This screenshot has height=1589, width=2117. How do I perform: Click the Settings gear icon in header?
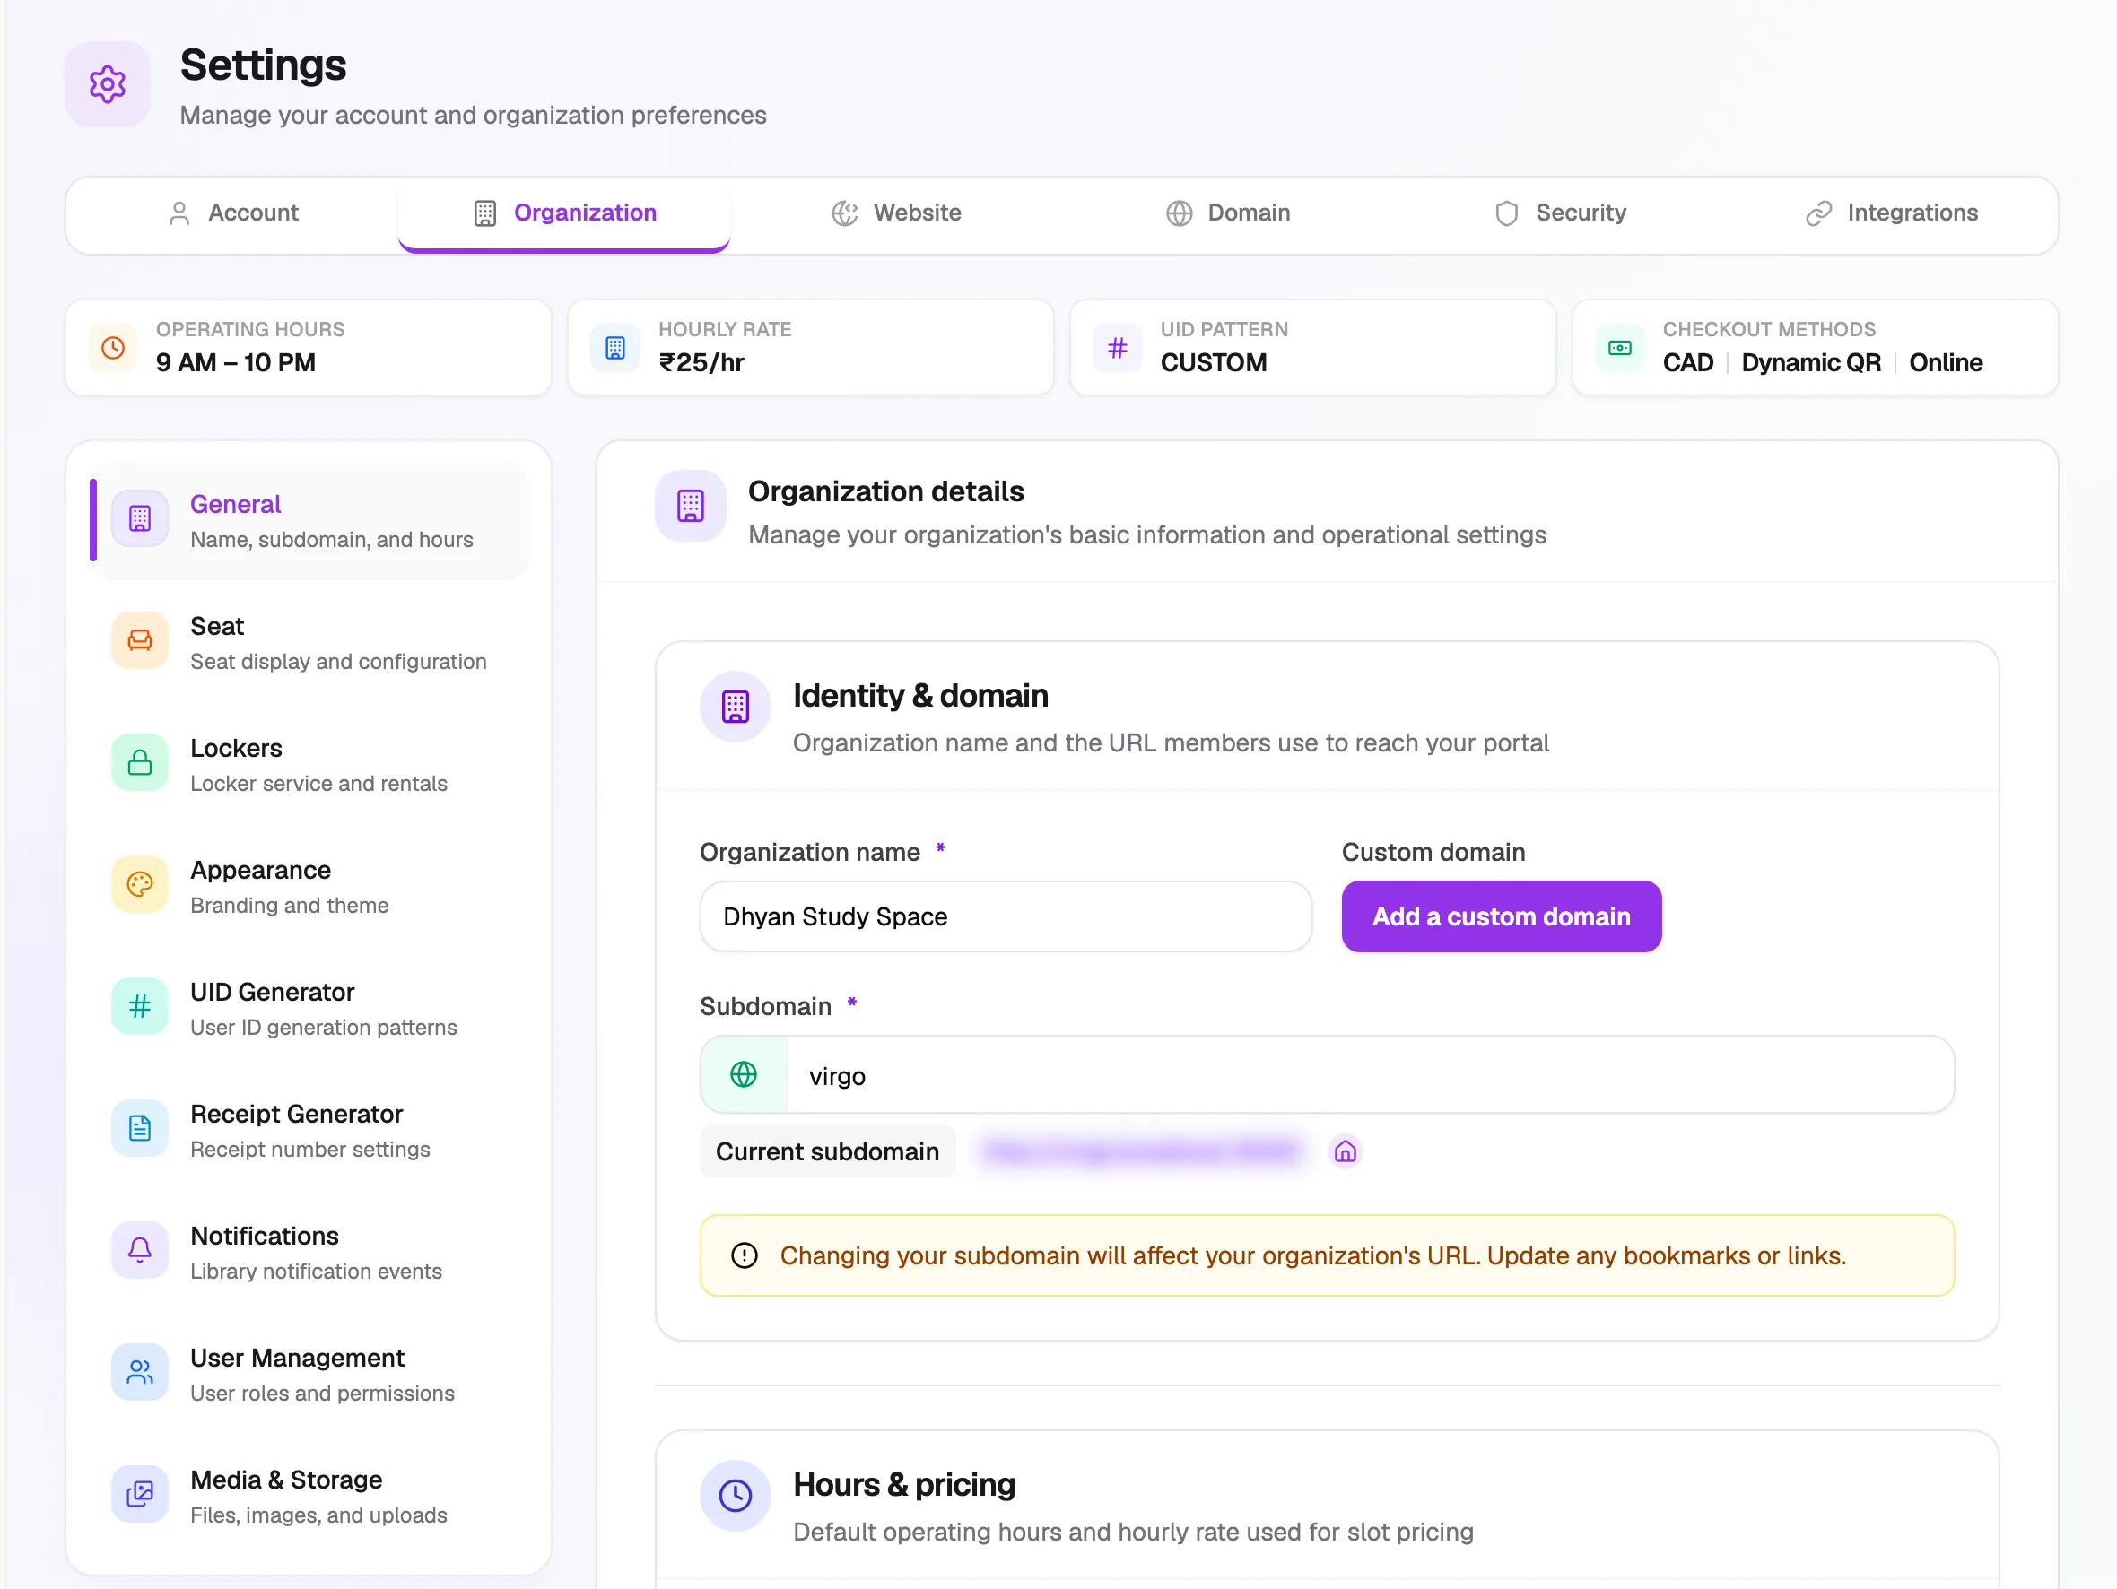point(107,84)
